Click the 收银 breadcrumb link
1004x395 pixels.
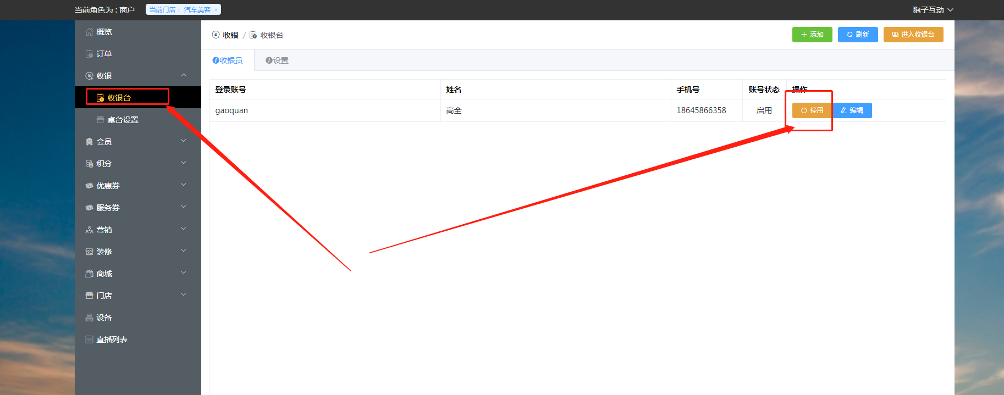(230, 35)
